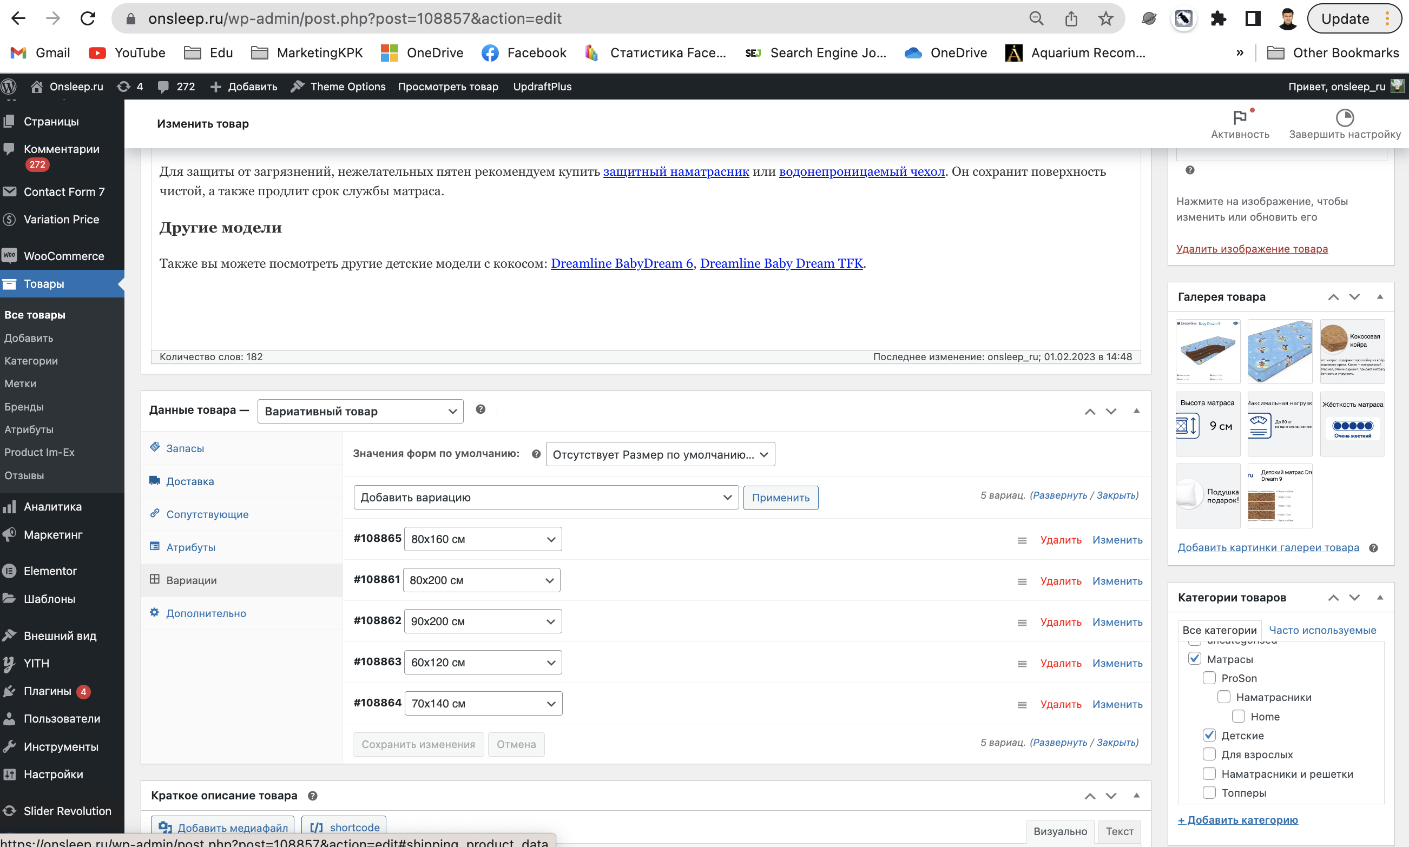This screenshot has width=1409, height=847.
Task: Reload the page with refresh icon
Action: [88, 19]
